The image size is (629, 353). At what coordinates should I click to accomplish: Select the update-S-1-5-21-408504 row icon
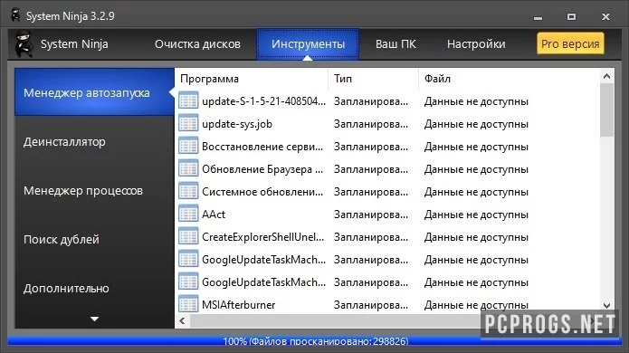(x=188, y=100)
